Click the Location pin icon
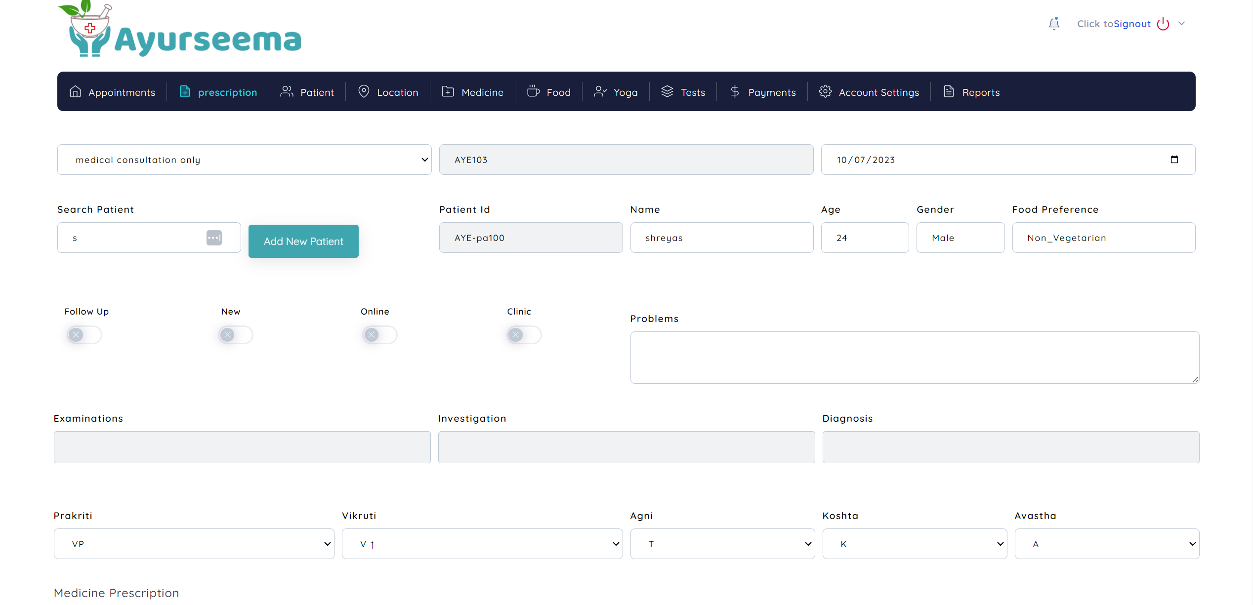The image size is (1253, 605). click(x=364, y=92)
